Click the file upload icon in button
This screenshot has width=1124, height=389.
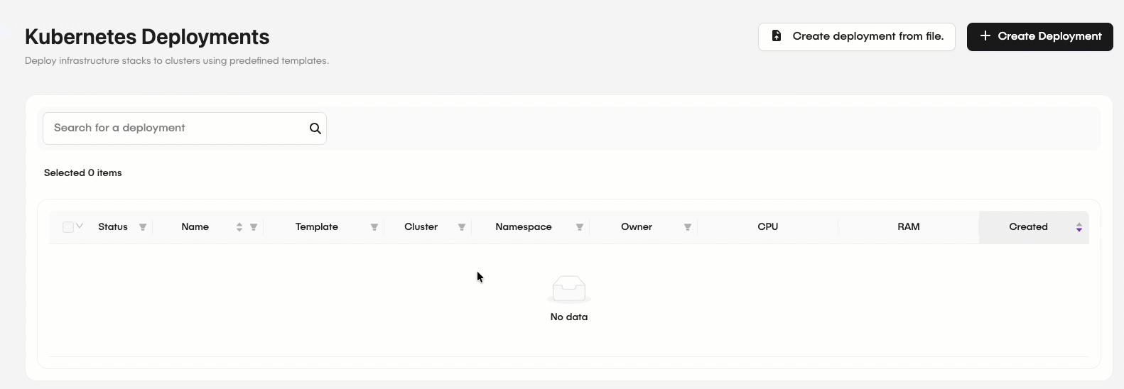click(777, 36)
